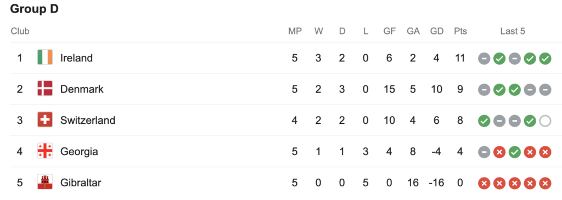The image size is (562, 200).
Task: Open Ireland's most recent win result icon
Action: click(x=545, y=58)
